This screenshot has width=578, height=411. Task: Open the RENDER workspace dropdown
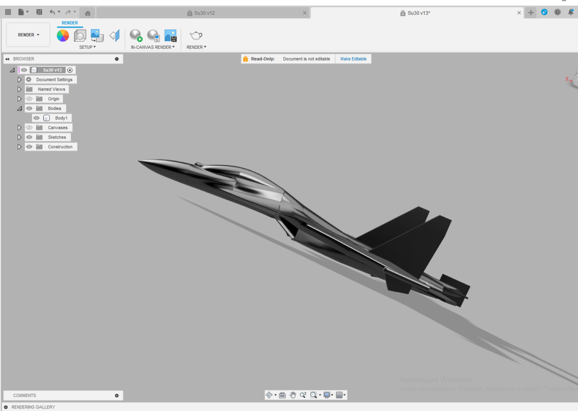pyautogui.click(x=28, y=34)
